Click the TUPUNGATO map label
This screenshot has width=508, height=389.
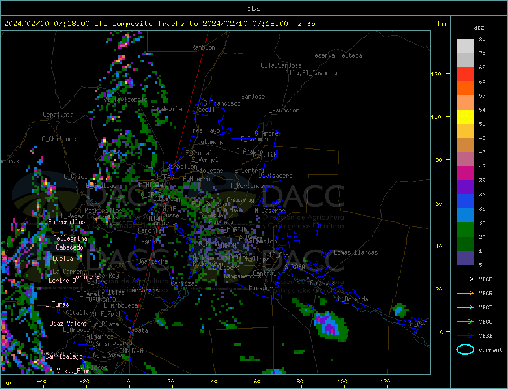click(101, 300)
